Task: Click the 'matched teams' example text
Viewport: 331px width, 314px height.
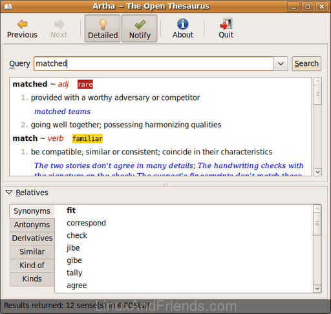Action: (63, 111)
